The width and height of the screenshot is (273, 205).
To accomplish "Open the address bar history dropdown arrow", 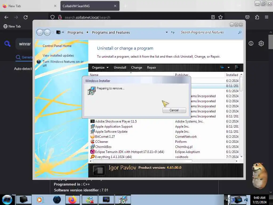I will pyautogui.click(x=167, y=32).
